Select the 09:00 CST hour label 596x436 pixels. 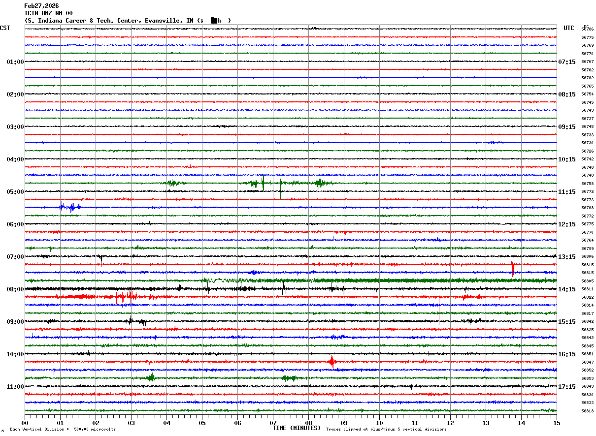click(15, 322)
